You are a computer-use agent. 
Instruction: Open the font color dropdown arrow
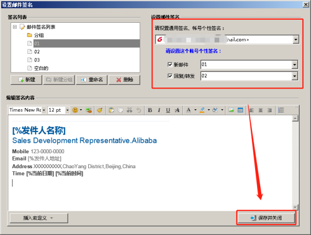tap(195, 110)
